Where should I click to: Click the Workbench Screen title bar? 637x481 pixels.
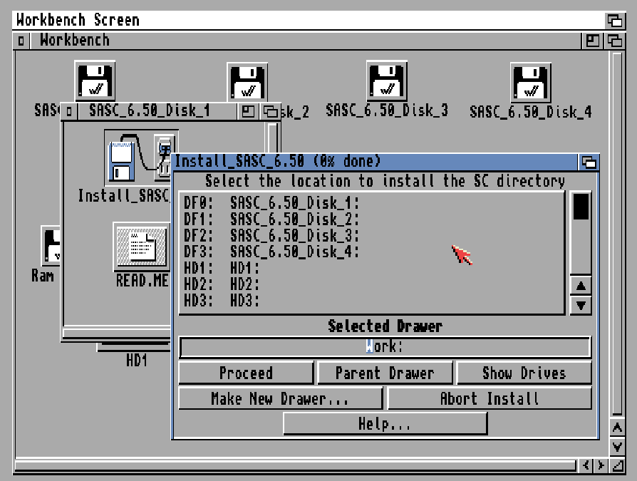tap(309, 20)
